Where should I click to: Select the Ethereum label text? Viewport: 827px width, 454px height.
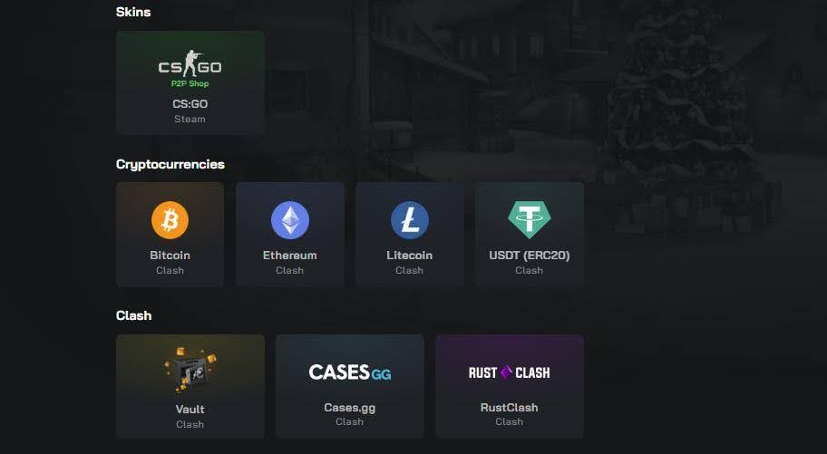click(289, 256)
